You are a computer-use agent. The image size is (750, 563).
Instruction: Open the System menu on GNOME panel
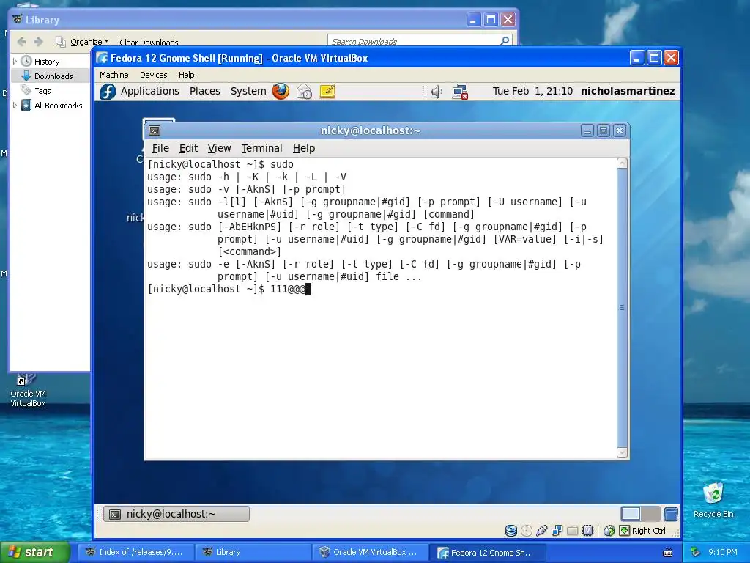(248, 91)
